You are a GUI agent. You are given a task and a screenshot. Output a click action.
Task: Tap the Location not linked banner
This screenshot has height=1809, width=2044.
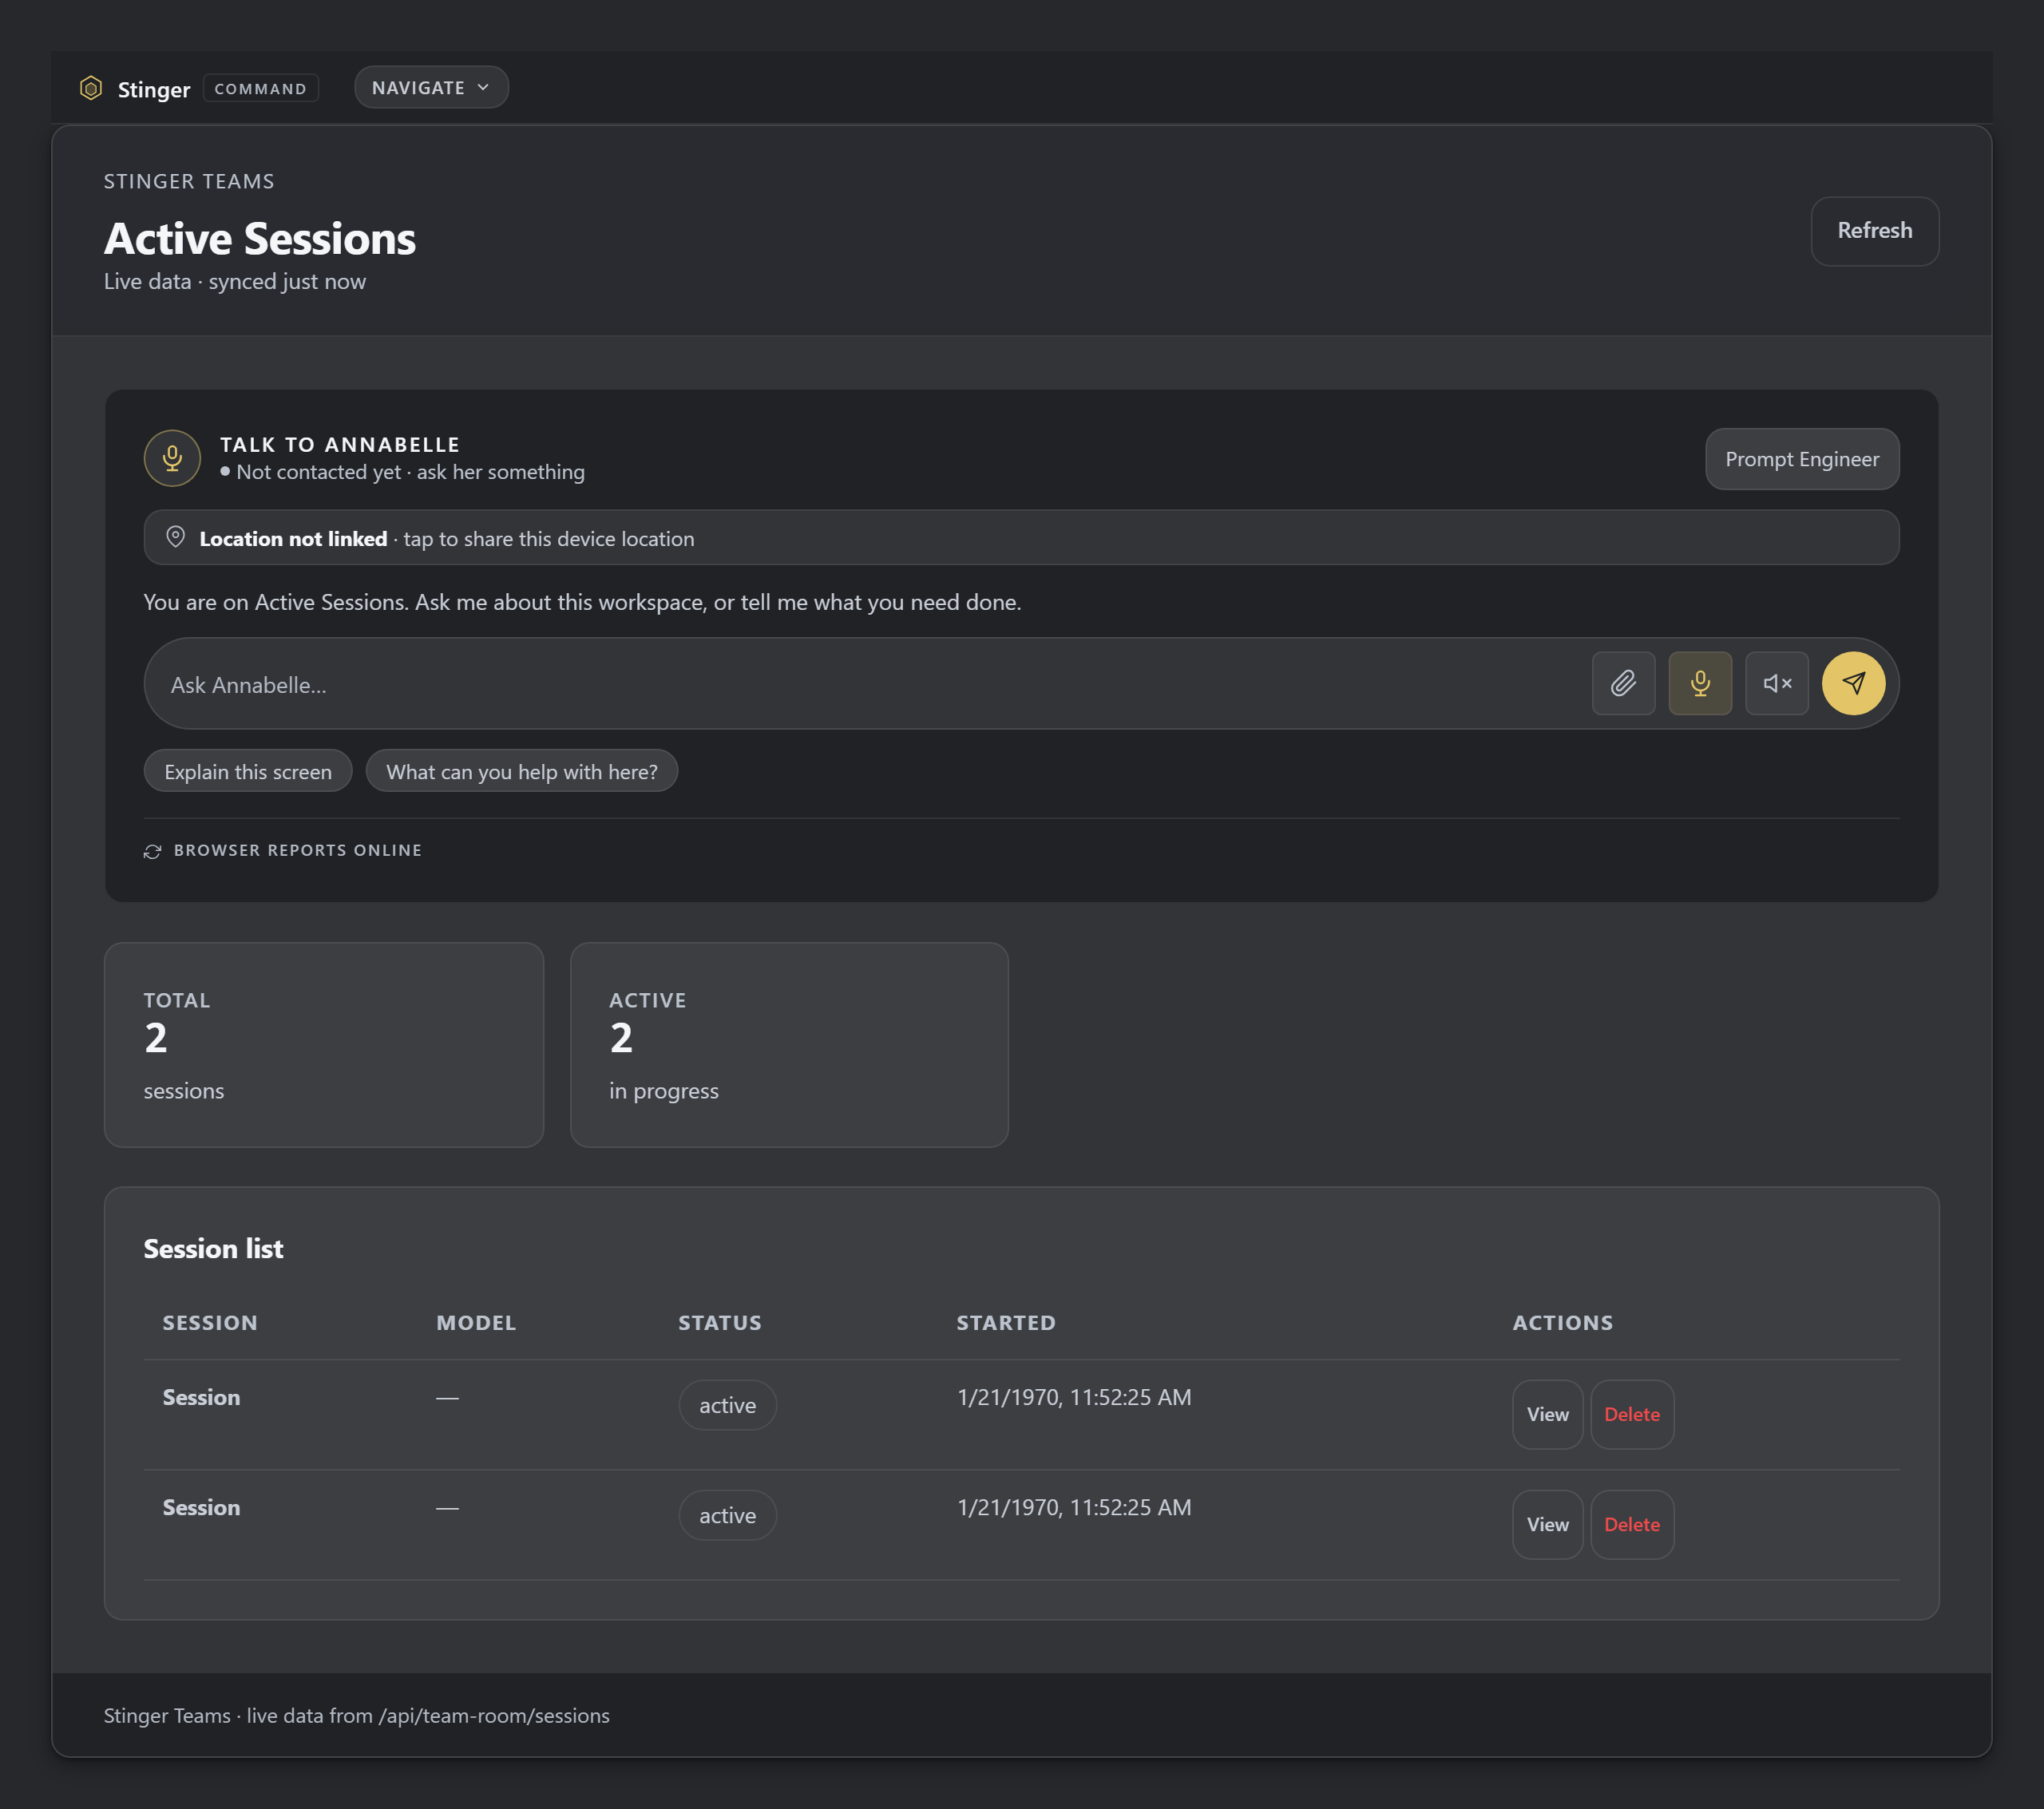[1021, 538]
